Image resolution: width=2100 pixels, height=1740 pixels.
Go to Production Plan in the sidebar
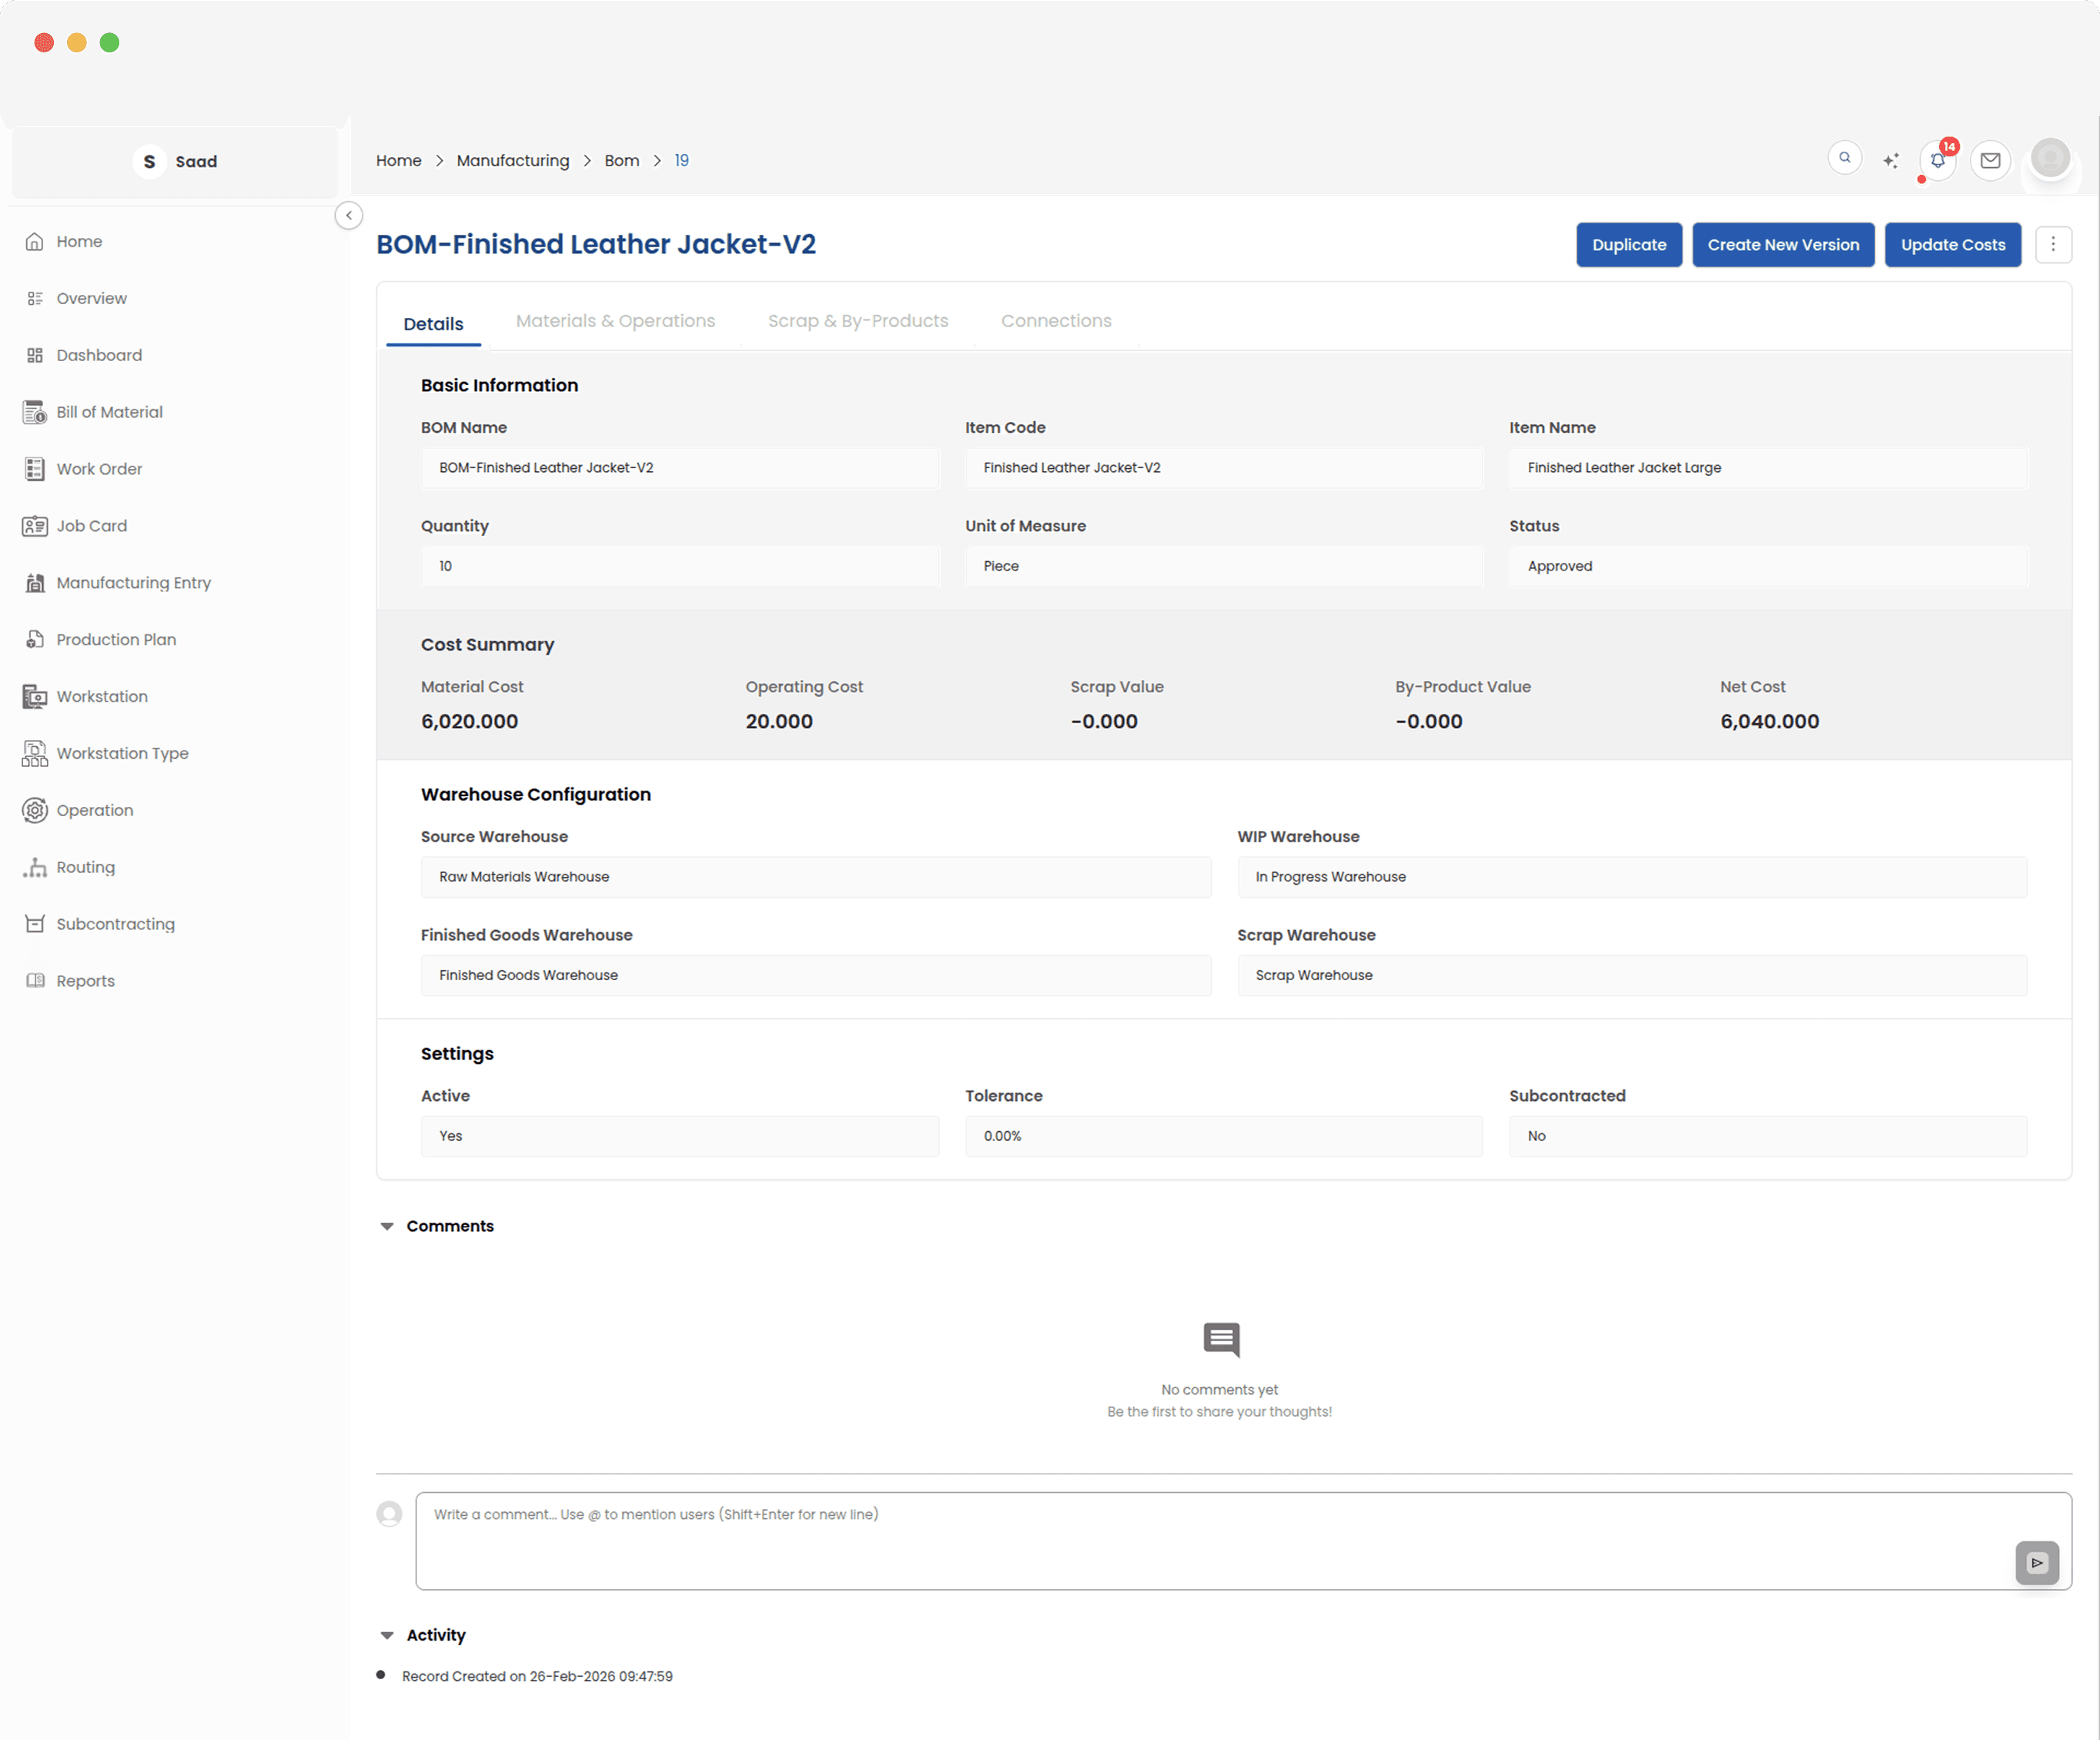(x=116, y=640)
